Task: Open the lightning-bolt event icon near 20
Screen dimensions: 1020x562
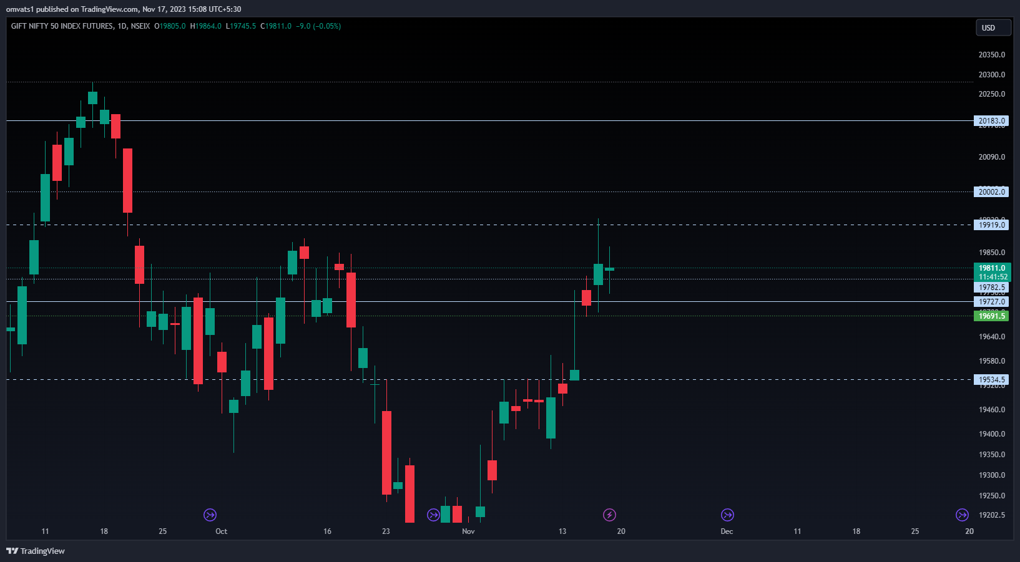Action: (609, 515)
